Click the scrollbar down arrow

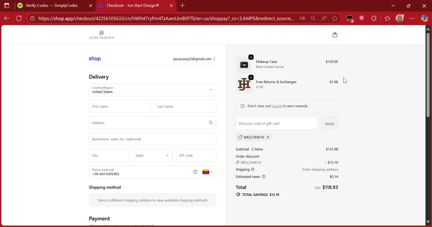coord(428,222)
